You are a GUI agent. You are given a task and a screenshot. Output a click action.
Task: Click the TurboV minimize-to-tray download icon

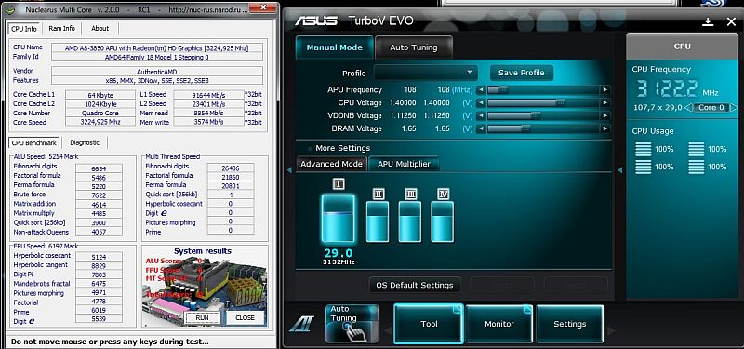(x=708, y=21)
